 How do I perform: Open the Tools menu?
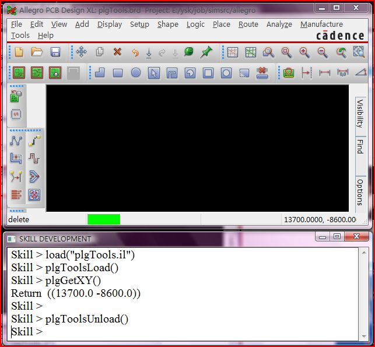tap(20, 36)
